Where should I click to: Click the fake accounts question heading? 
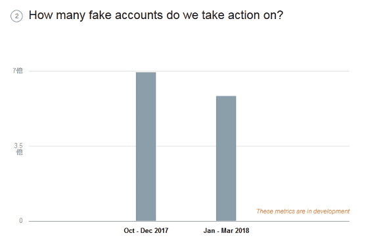coord(156,15)
